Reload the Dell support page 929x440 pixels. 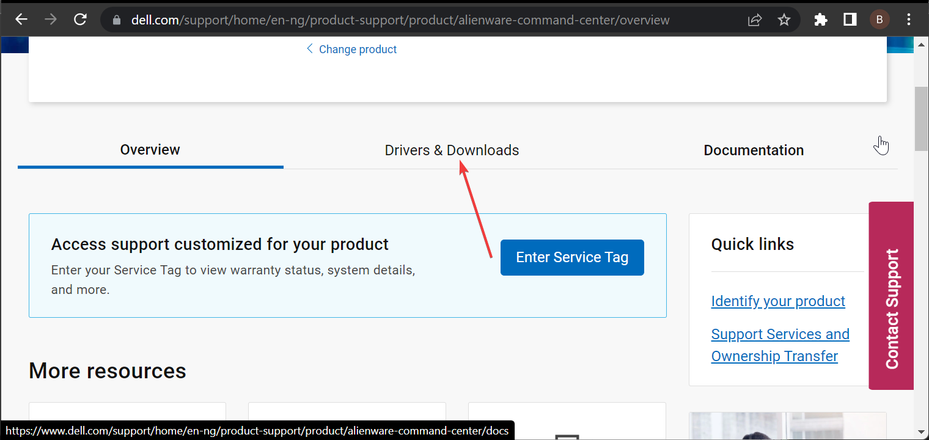(x=80, y=20)
